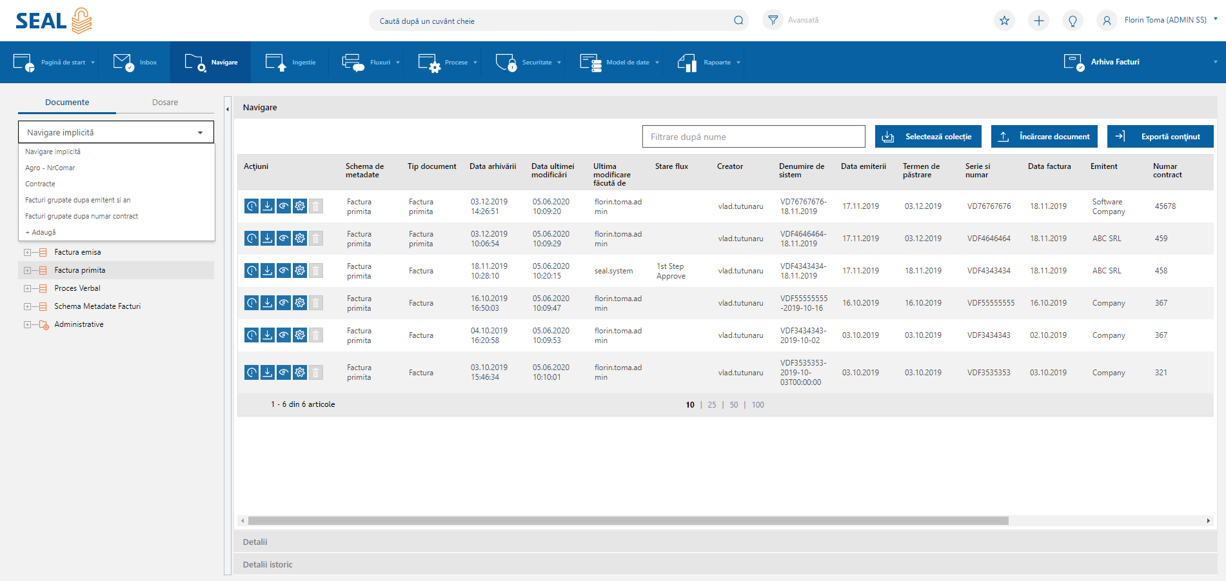This screenshot has width=1226, height=581.
Task: Click the Exportă conținut button
Action: (1160, 137)
